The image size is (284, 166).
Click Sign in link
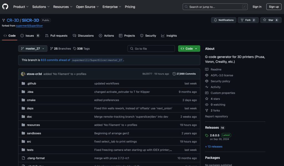coord(257,7)
